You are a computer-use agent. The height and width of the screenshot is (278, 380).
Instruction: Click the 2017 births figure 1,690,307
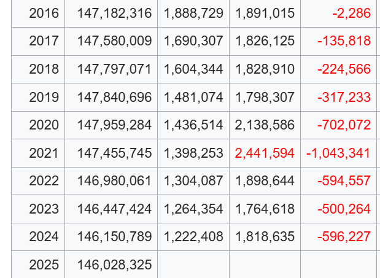(193, 41)
